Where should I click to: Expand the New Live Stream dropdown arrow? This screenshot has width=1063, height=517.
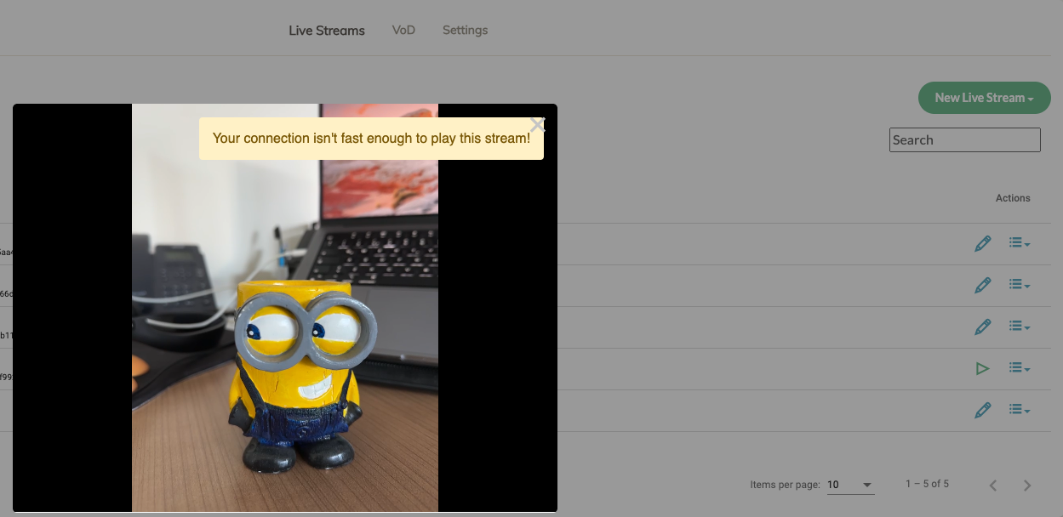tap(1029, 98)
